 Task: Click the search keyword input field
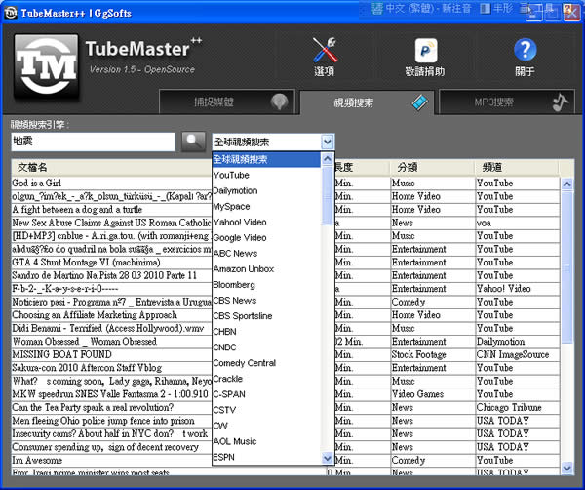click(x=93, y=142)
